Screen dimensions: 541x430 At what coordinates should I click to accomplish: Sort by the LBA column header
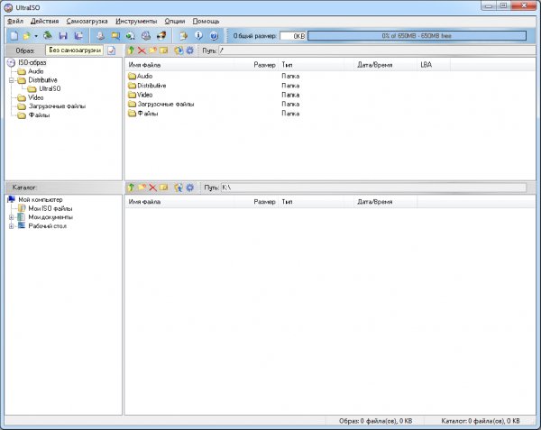(x=434, y=65)
